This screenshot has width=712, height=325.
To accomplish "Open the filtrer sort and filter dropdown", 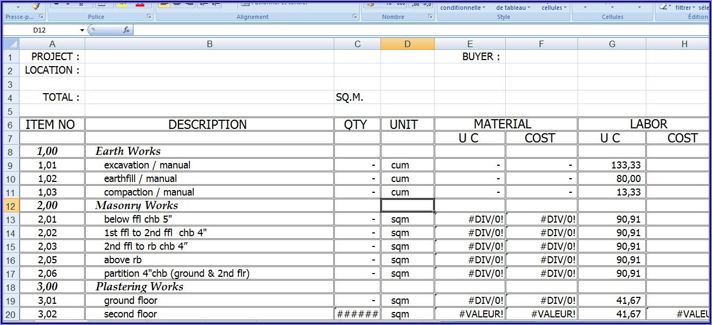I will point(685,8).
